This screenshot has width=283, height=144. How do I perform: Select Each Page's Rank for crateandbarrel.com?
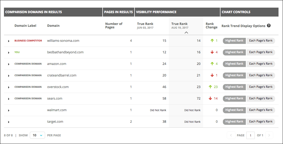[261, 75]
